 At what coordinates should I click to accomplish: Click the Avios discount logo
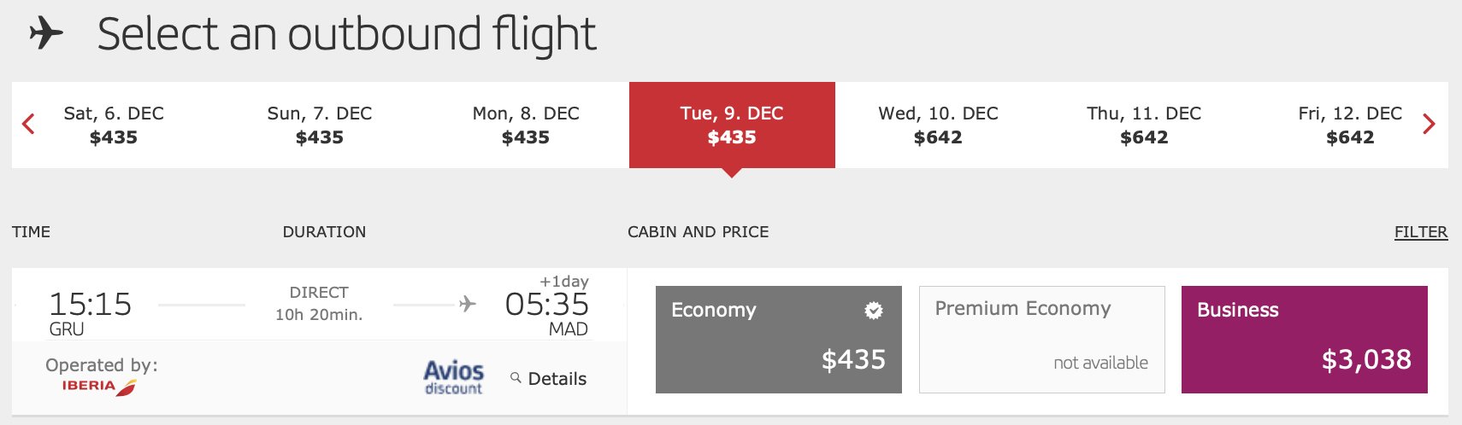454,377
